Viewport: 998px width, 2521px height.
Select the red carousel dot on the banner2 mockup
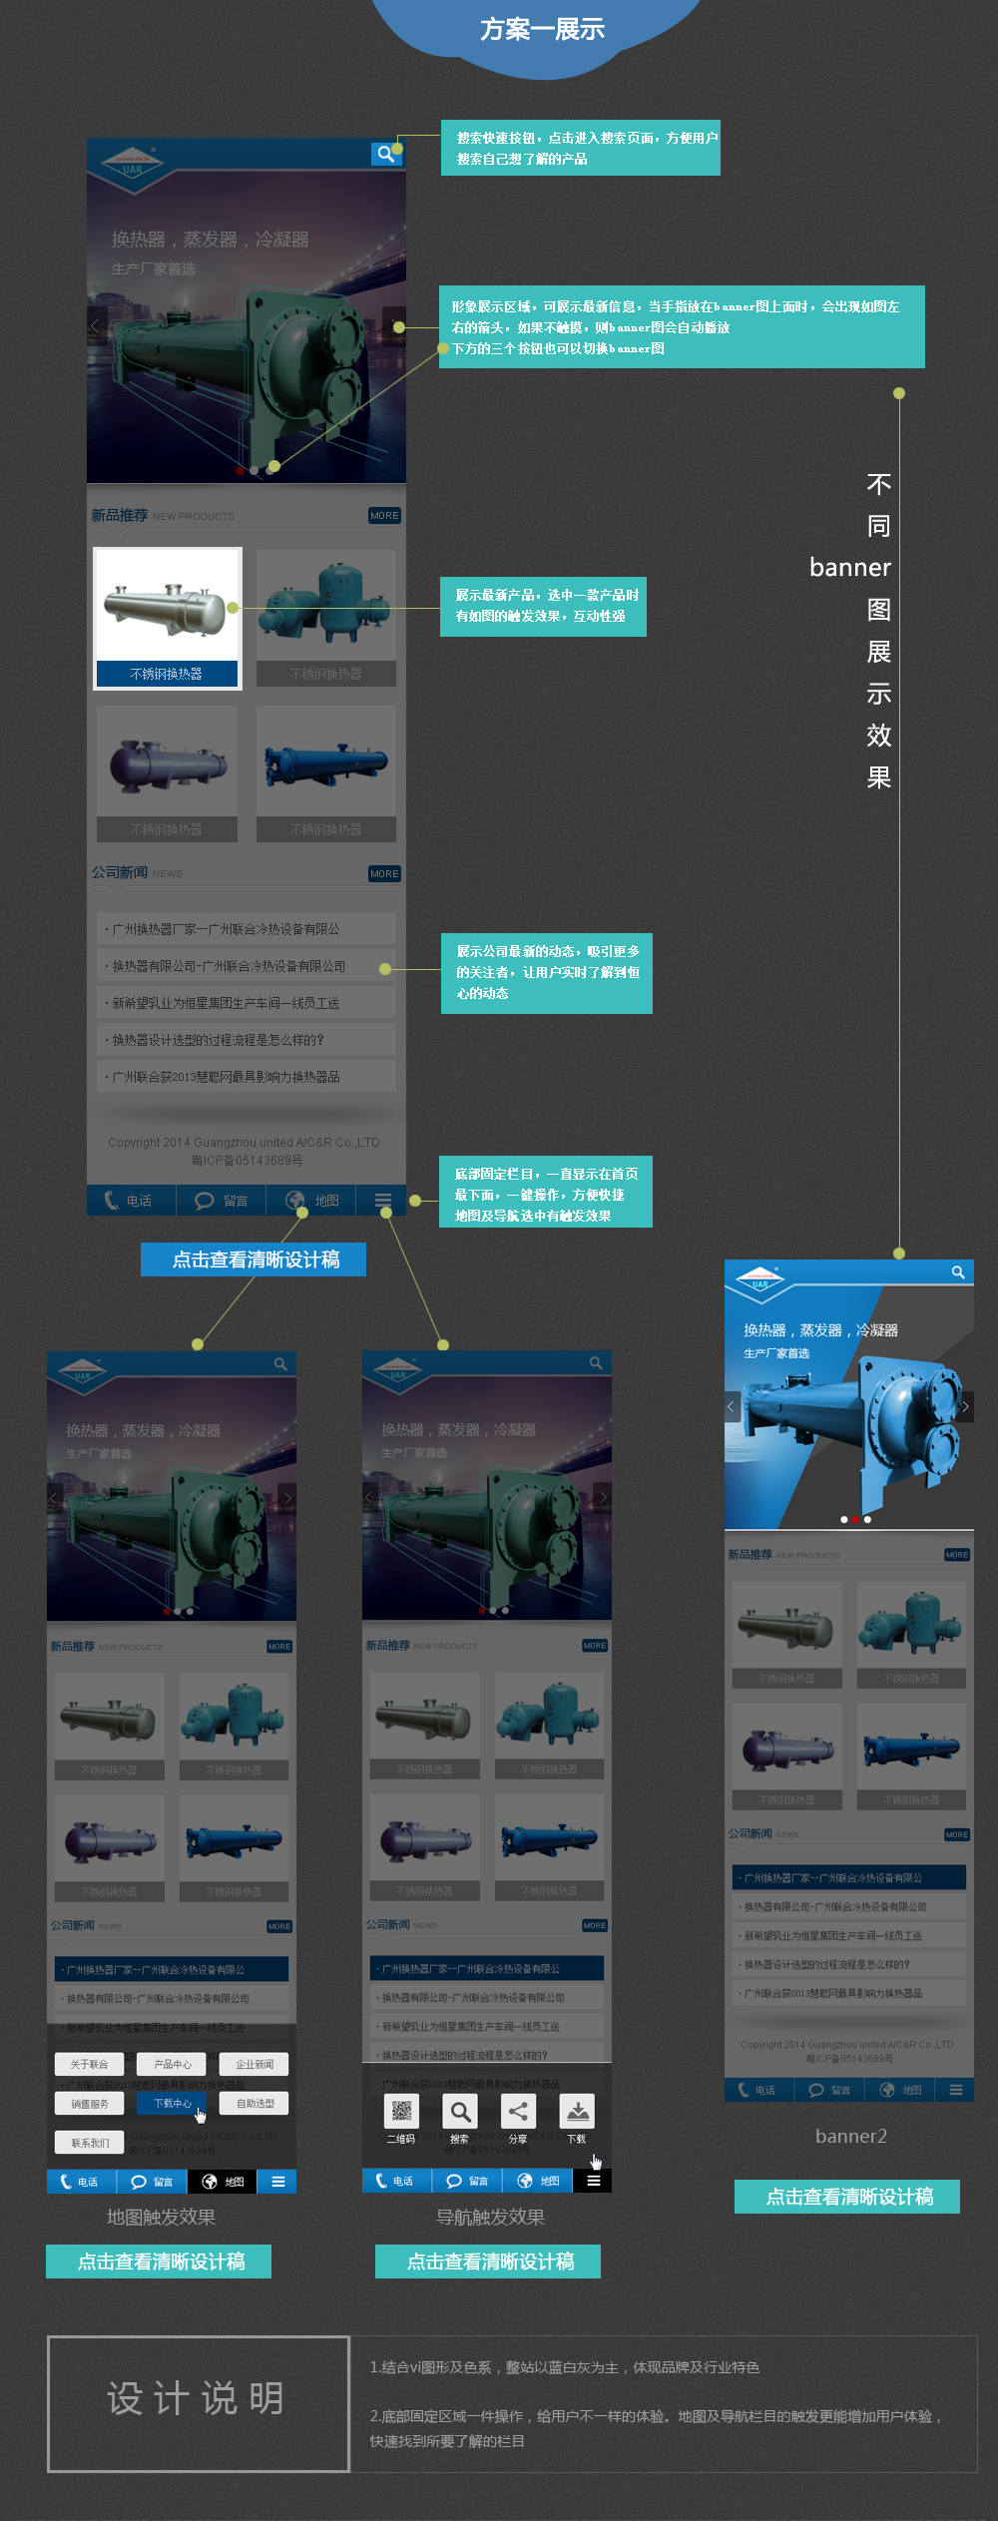click(855, 1519)
